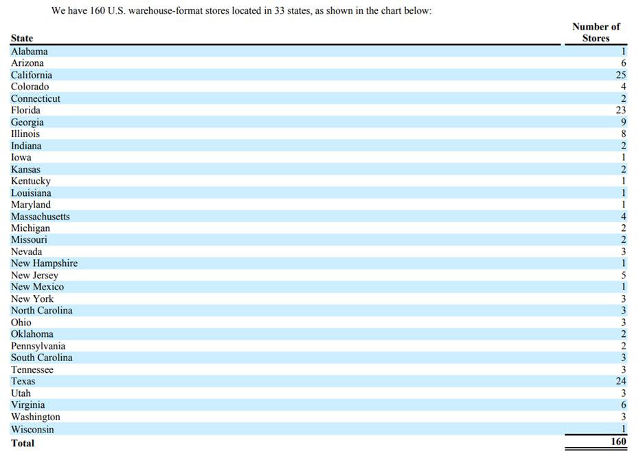The height and width of the screenshot is (458, 643).
Task: Select the Utah row label
Action: point(21,393)
